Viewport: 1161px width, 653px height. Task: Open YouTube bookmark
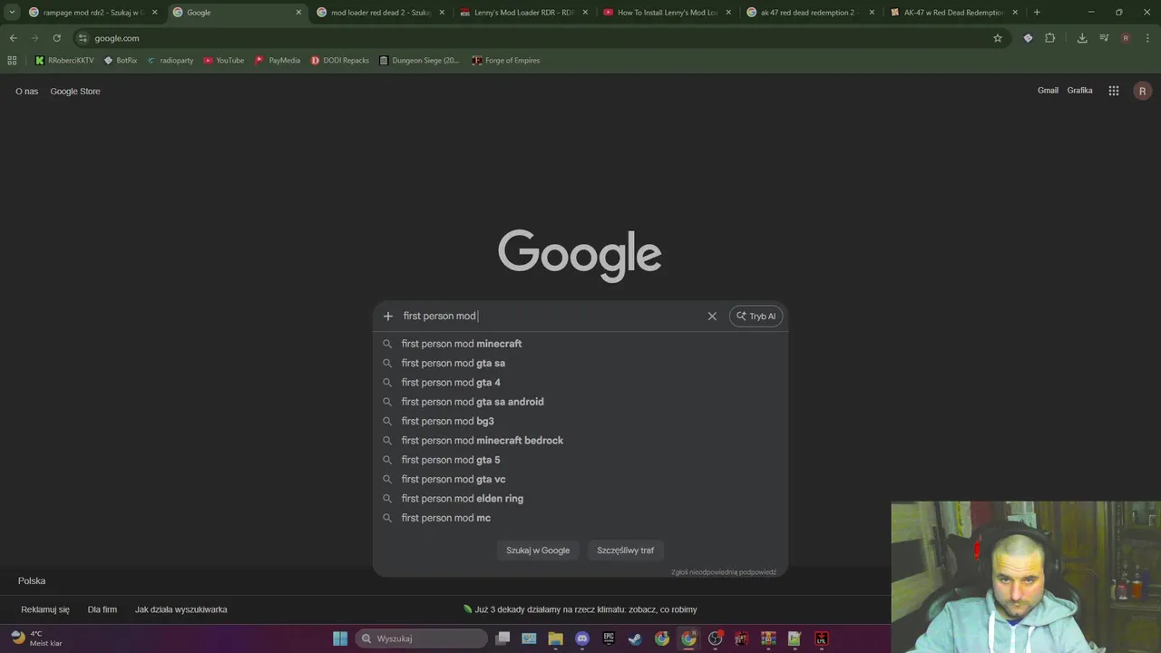pos(223,61)
